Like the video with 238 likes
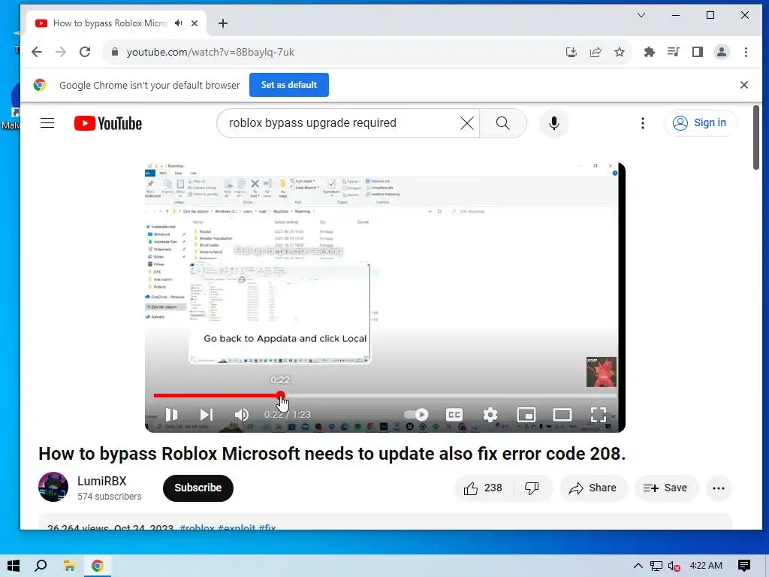Screen dimensions: 769x577 (484, 488)
